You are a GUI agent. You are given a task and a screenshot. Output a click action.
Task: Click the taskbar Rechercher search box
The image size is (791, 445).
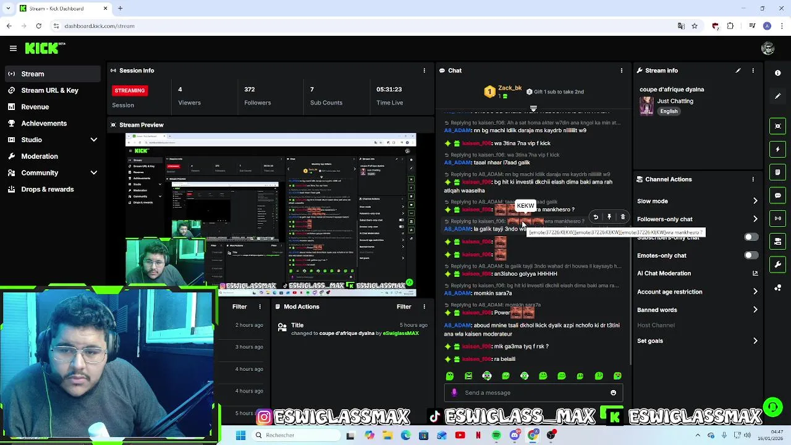(x=295, y=435)
